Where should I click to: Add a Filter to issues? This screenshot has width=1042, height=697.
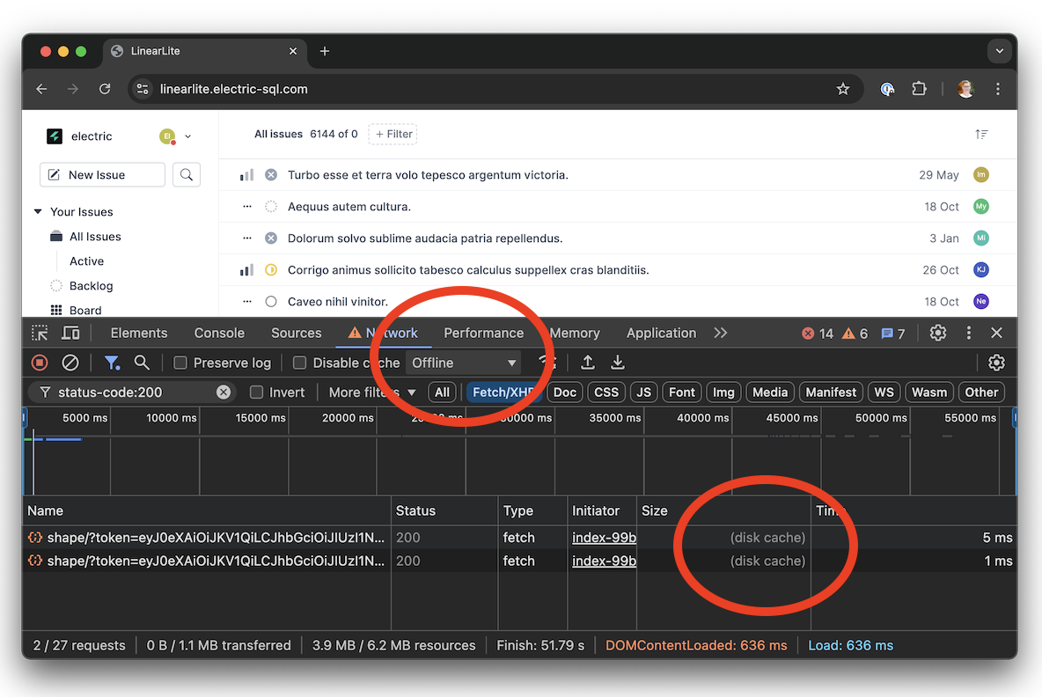[x=393, y=135]
